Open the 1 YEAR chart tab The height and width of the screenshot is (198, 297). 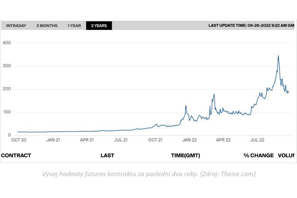click(x=74, y=26)
